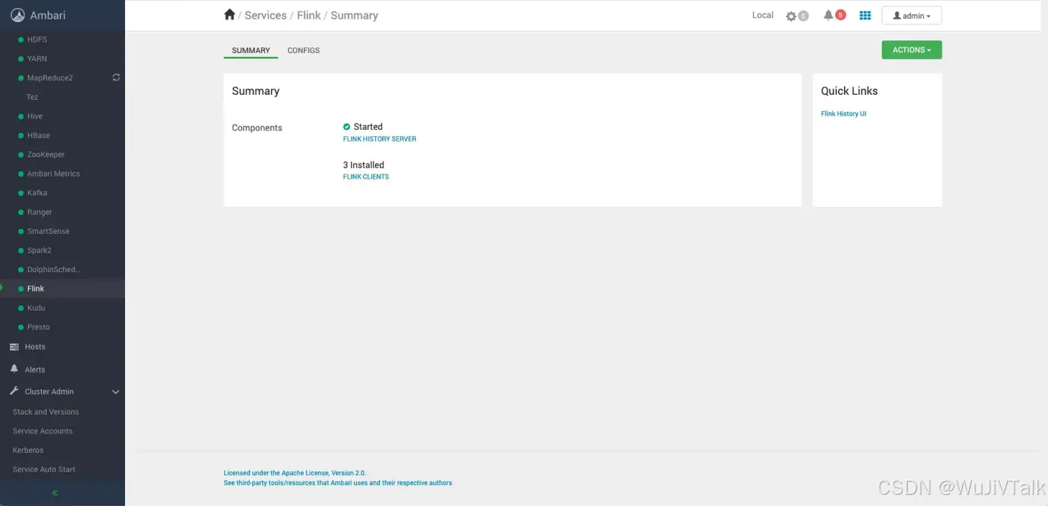The width and height of the screenshot is (1048, 506).
Task: Click the Ambari logo icon
Action: click(17, 15)
